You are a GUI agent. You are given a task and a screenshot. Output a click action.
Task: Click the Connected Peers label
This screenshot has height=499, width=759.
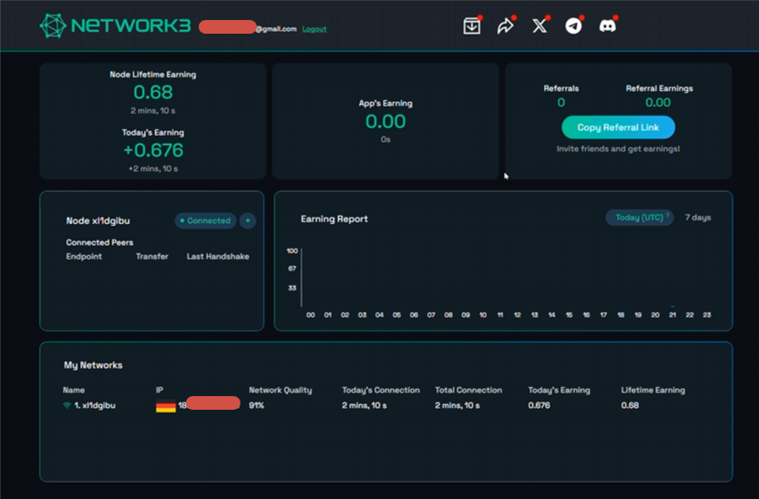point(99,242)
